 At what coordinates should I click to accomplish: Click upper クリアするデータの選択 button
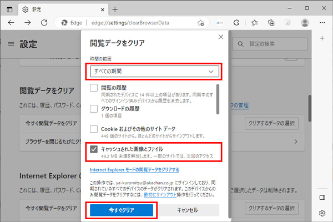click(x=271, y=123)
